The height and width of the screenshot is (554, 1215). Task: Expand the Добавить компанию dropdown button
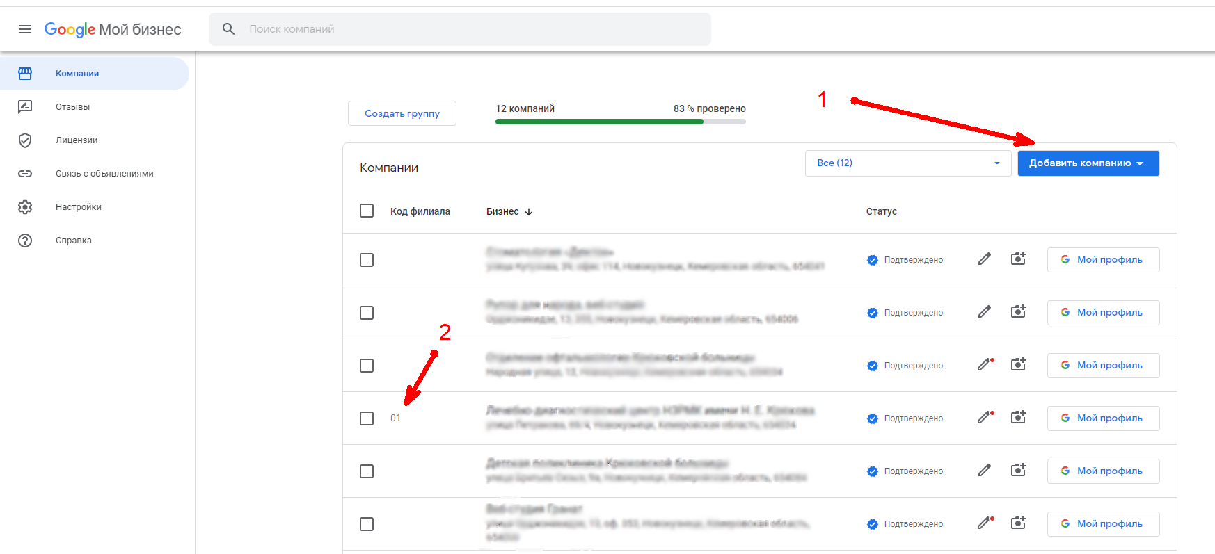point(1088,163)
